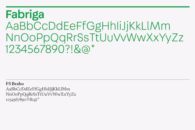Viewport: 195px width, 130px height.
Task: Click the FS Brabo line beginning NnOoPp
Action: point(41,94)
